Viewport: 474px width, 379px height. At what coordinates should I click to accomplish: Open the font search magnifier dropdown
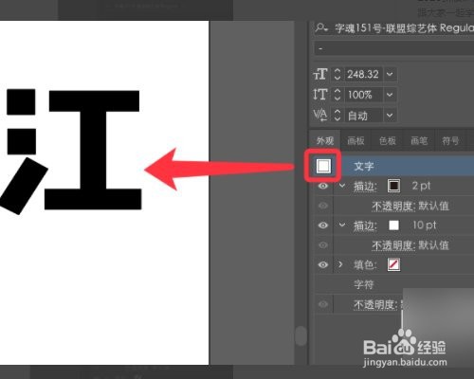[322, 28]
